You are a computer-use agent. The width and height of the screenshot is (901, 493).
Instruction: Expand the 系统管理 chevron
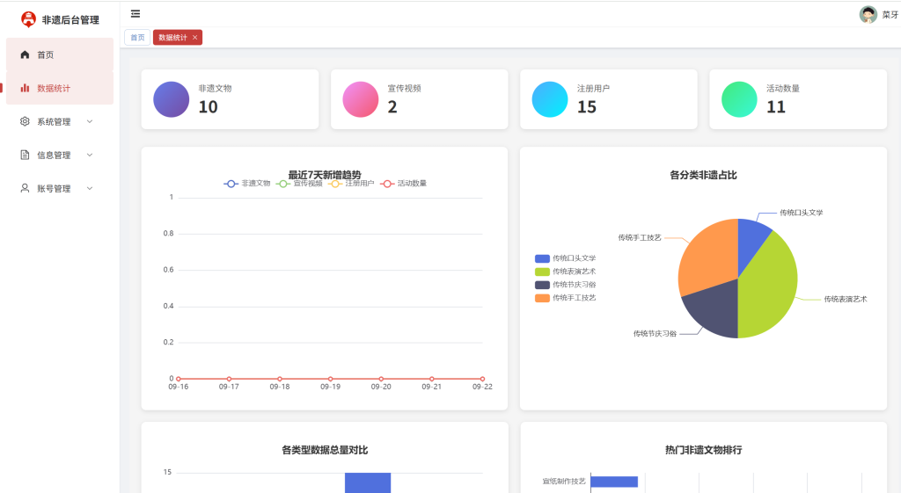click(x=90, y=121)
